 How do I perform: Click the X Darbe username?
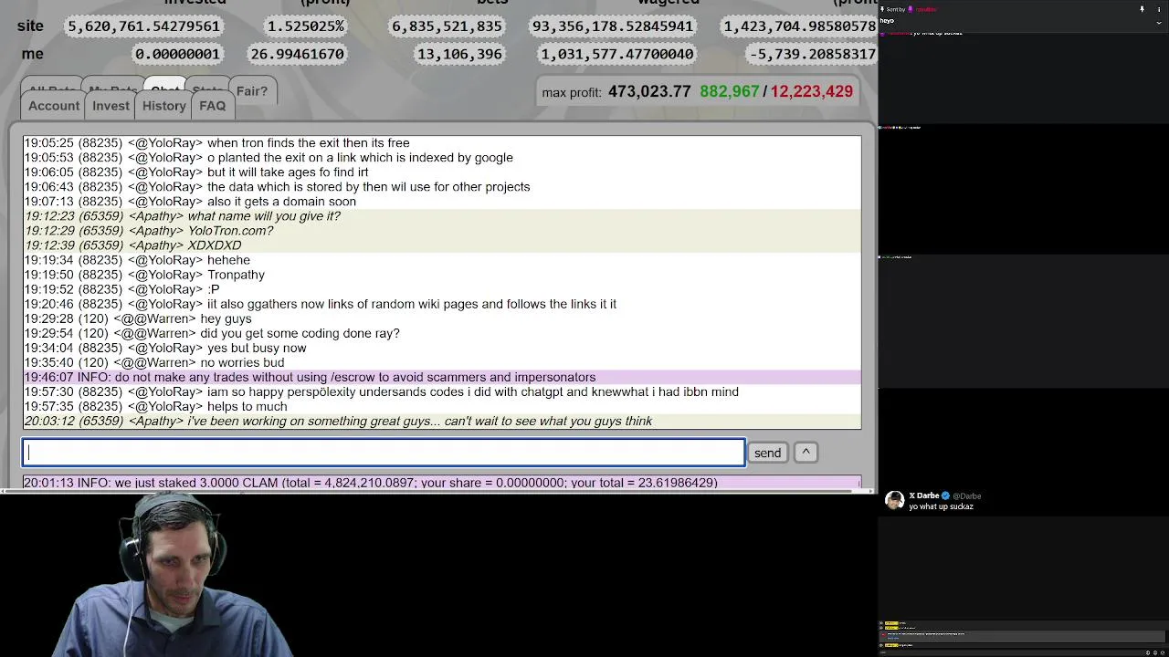pyautogui.click(x=923, y=495)
